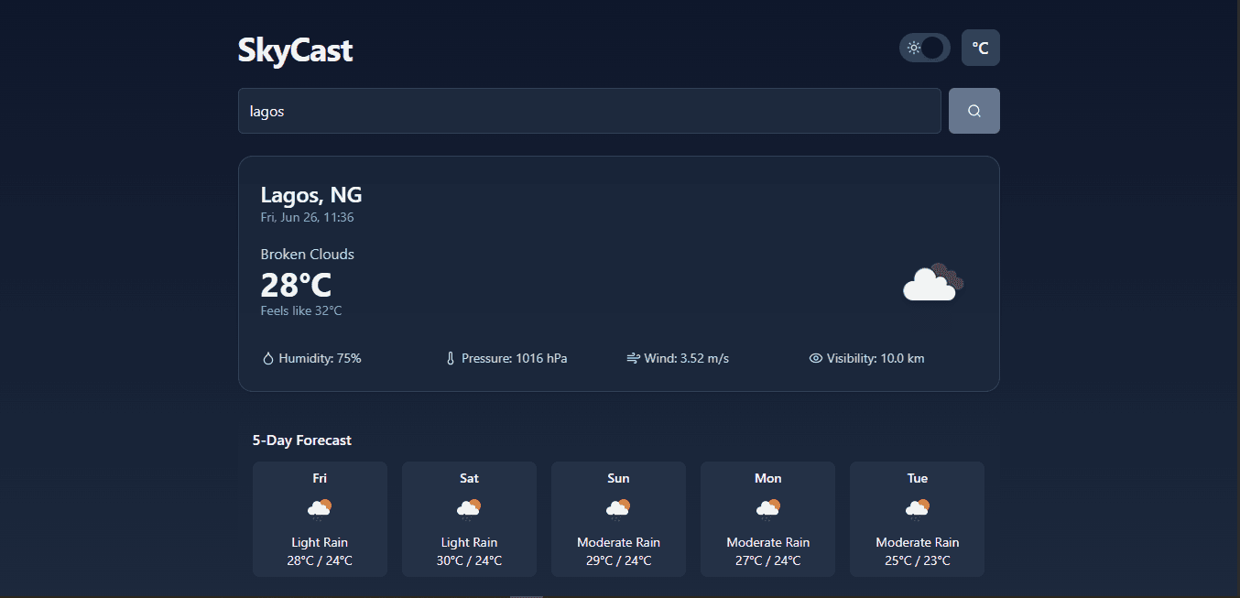Click the Mon forecast weather icon
The image size is (1240, 598).
[767, 507]
